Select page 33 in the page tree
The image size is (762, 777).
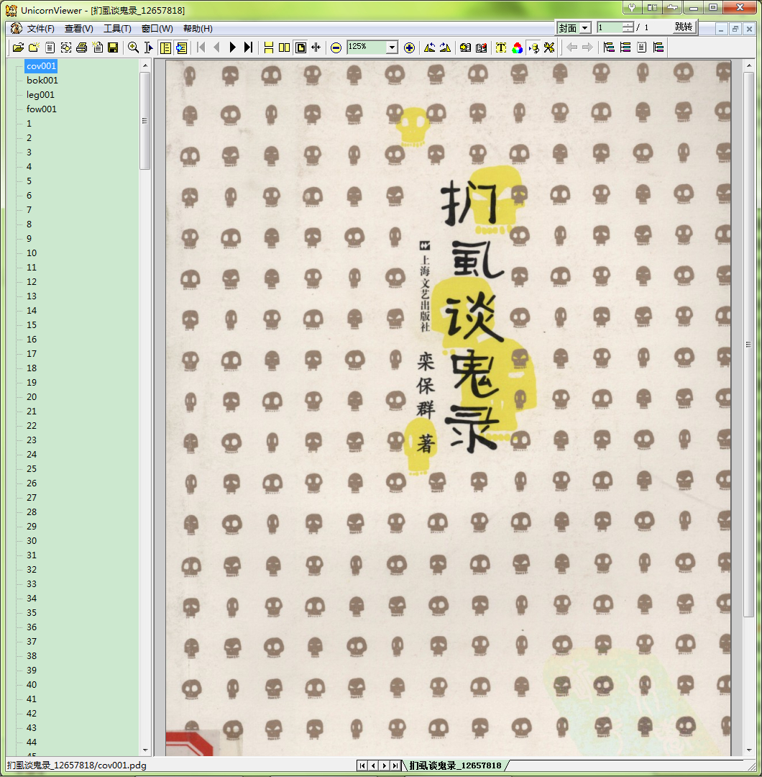pyautogui.click(x=32, y=583)
